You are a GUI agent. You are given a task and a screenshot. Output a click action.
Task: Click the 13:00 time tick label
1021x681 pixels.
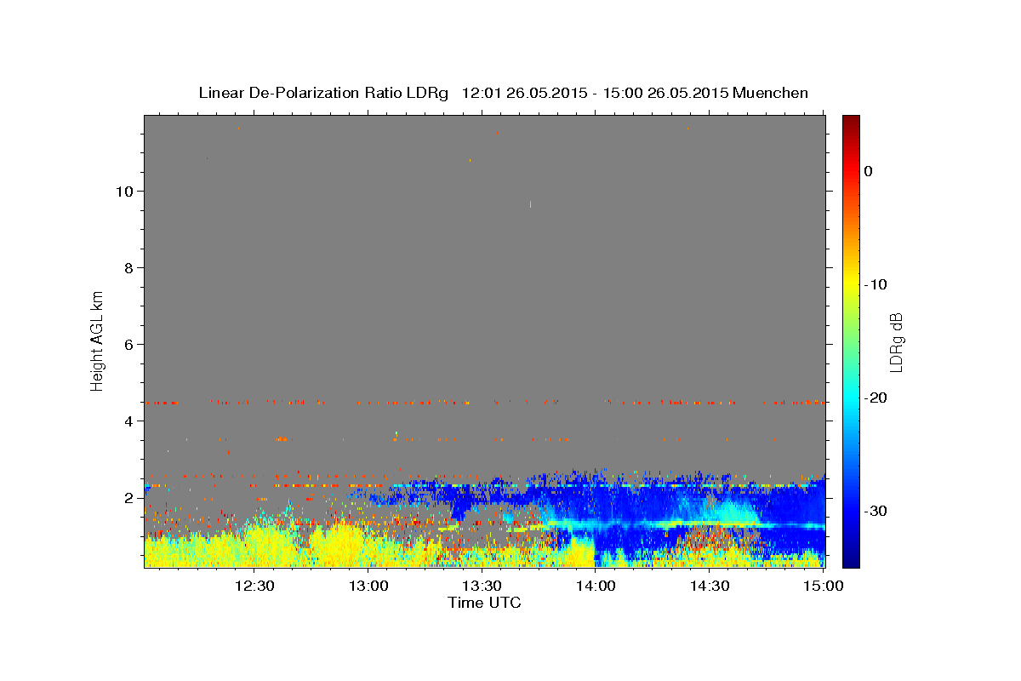pyautogui.click(x=368, y=586)
